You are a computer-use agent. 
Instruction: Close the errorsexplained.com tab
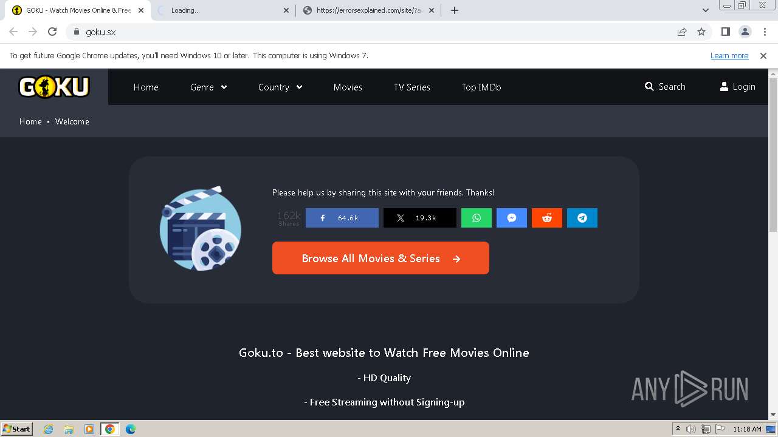pos(432,10)
